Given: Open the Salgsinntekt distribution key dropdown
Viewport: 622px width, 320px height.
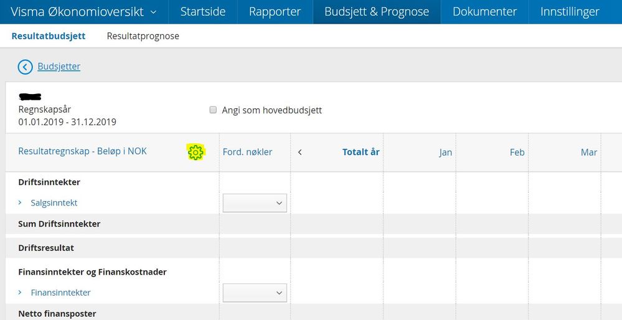Looking at the screenshot, I should point(255,203).
